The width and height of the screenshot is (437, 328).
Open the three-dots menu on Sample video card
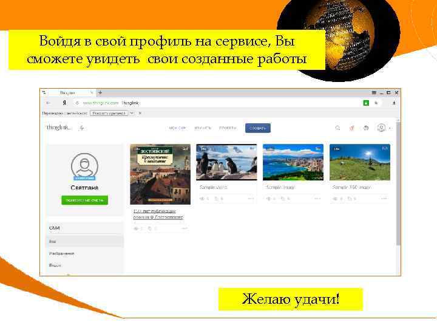click(x=251, y=199)
